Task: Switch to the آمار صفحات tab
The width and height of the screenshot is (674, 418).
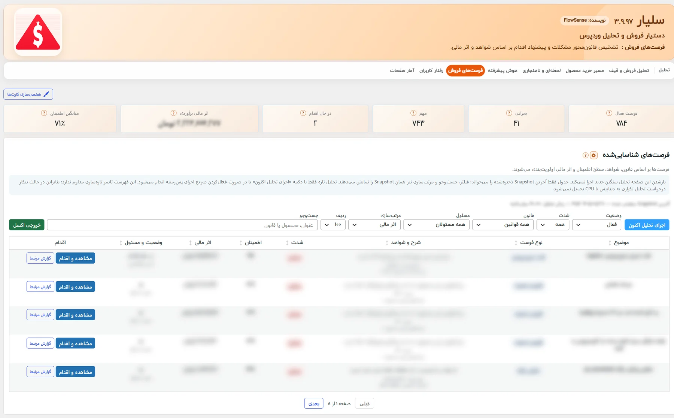Action: [402, 70]
